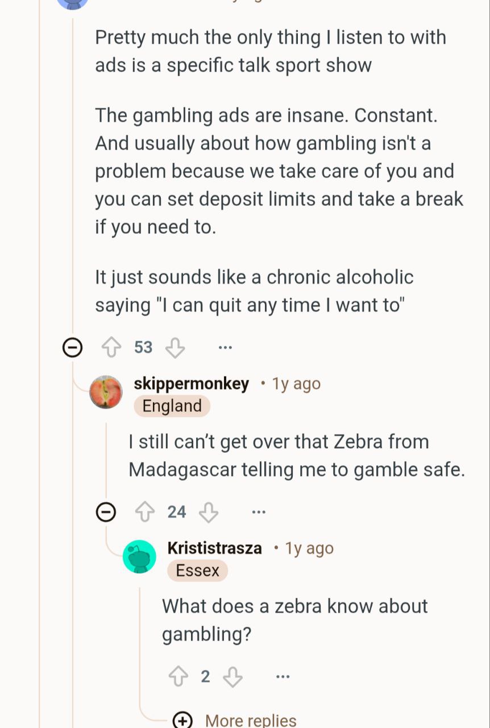This screenshot has width=490, height=728.
Task: Open more options on skippermonkey's comment
Action: (x=259, y=512)
